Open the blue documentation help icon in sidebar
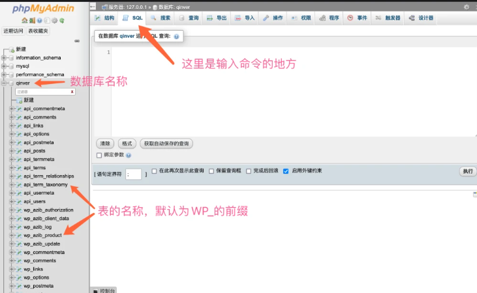477x293 pixels. [x=39, y=21]
